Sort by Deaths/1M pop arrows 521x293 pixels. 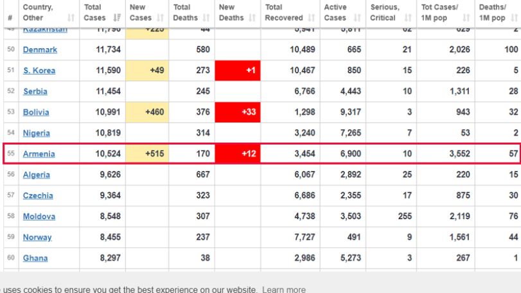515,17
